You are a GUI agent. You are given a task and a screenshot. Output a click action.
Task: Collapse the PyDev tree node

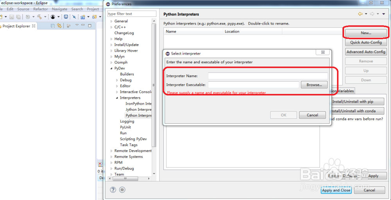[x=111, y=68]
